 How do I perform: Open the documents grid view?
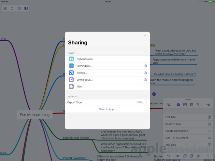pos(5,8)
